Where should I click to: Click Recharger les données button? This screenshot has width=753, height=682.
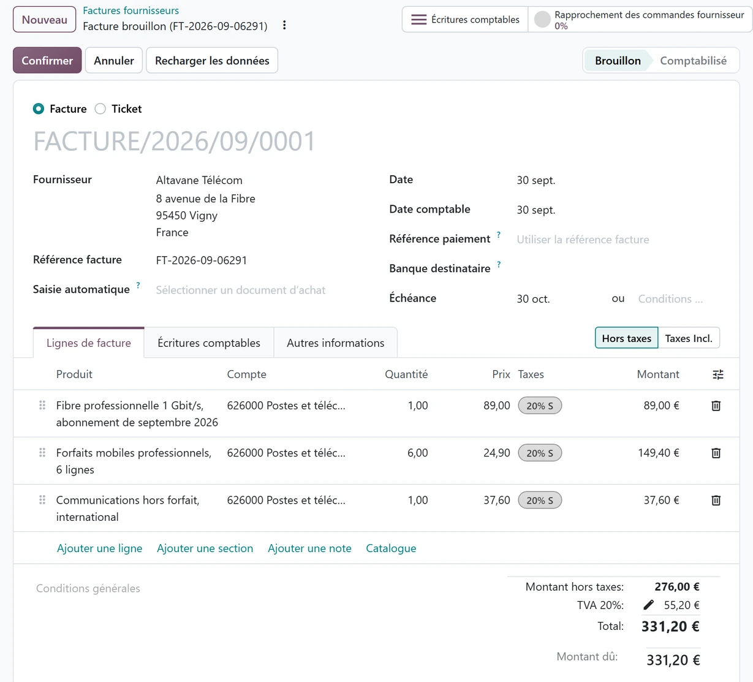[212, 61]
